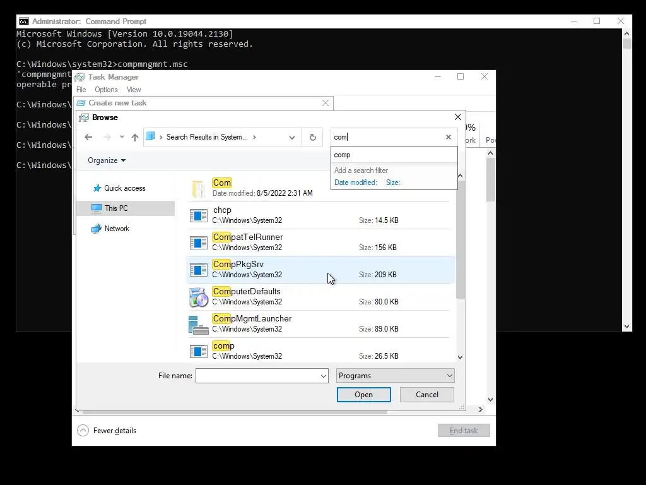Click Command Prompt scrollbar up arrow
The image size is (646, 485).
tap(626, 33)
